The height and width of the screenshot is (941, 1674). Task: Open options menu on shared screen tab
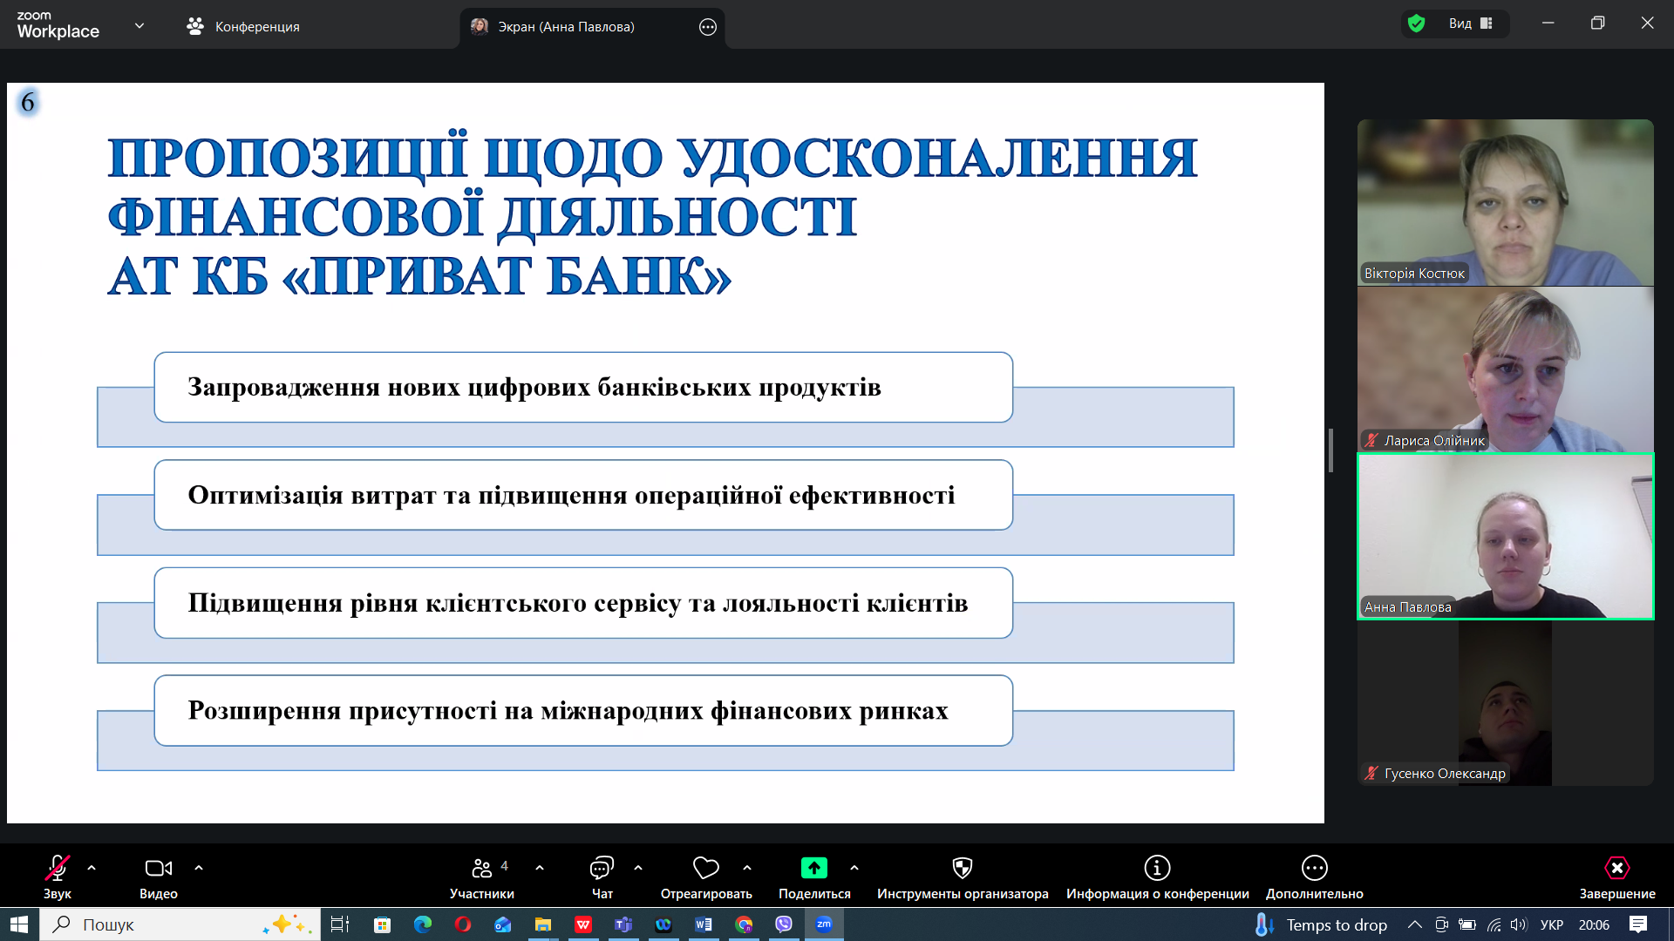(708, 27)
